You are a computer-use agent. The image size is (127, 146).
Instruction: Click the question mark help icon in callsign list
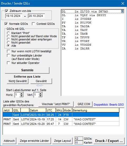pyautogui.click(x=122, y=12)
